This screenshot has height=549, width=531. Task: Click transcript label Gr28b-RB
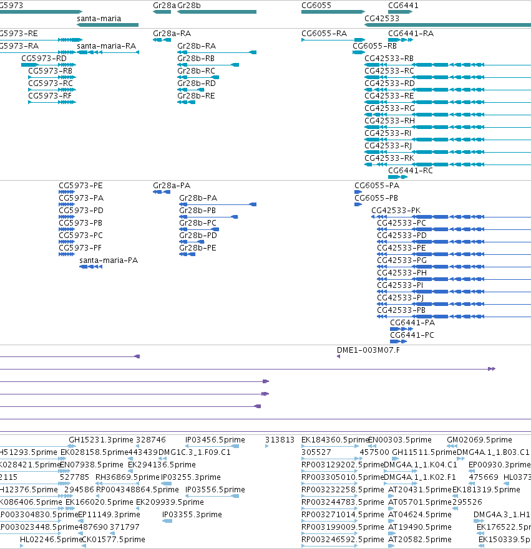tap(196, 59)
